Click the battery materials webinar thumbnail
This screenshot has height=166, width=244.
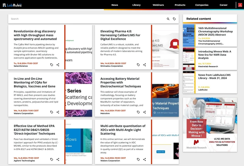tap(165, 100)
